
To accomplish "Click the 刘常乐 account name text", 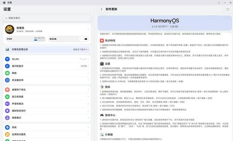I will [20, 28].
